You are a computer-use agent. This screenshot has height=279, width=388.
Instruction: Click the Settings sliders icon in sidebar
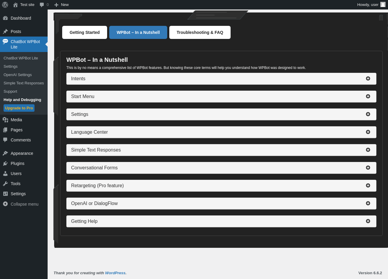(x=5, y=194)
